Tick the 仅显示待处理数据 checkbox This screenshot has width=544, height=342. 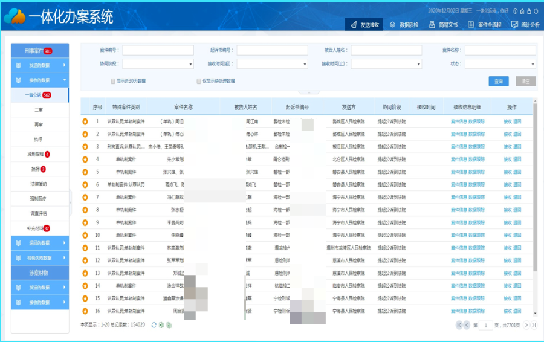coord(199,81)
